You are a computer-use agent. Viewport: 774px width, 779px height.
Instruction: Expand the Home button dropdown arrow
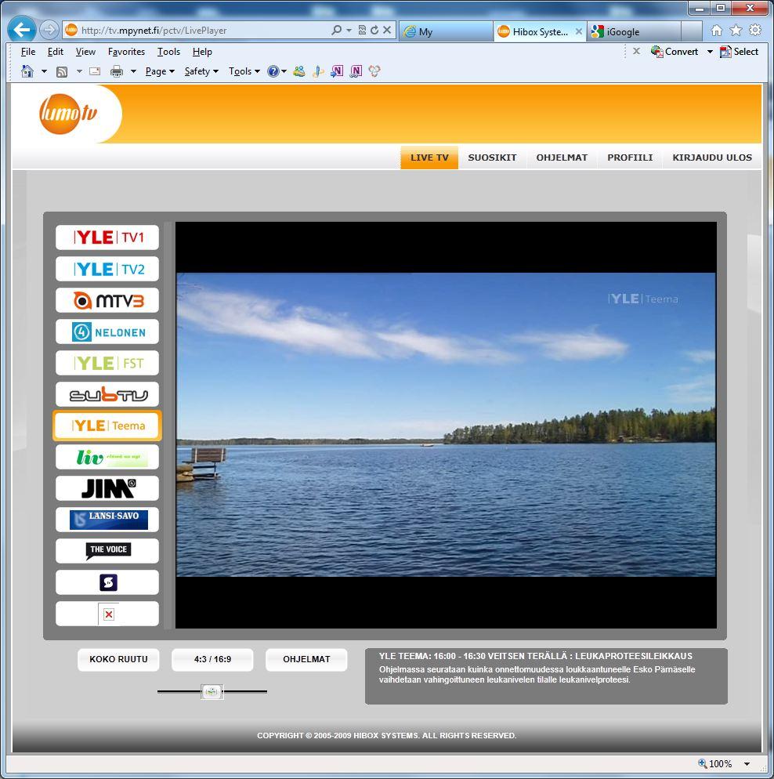(44, 71)
